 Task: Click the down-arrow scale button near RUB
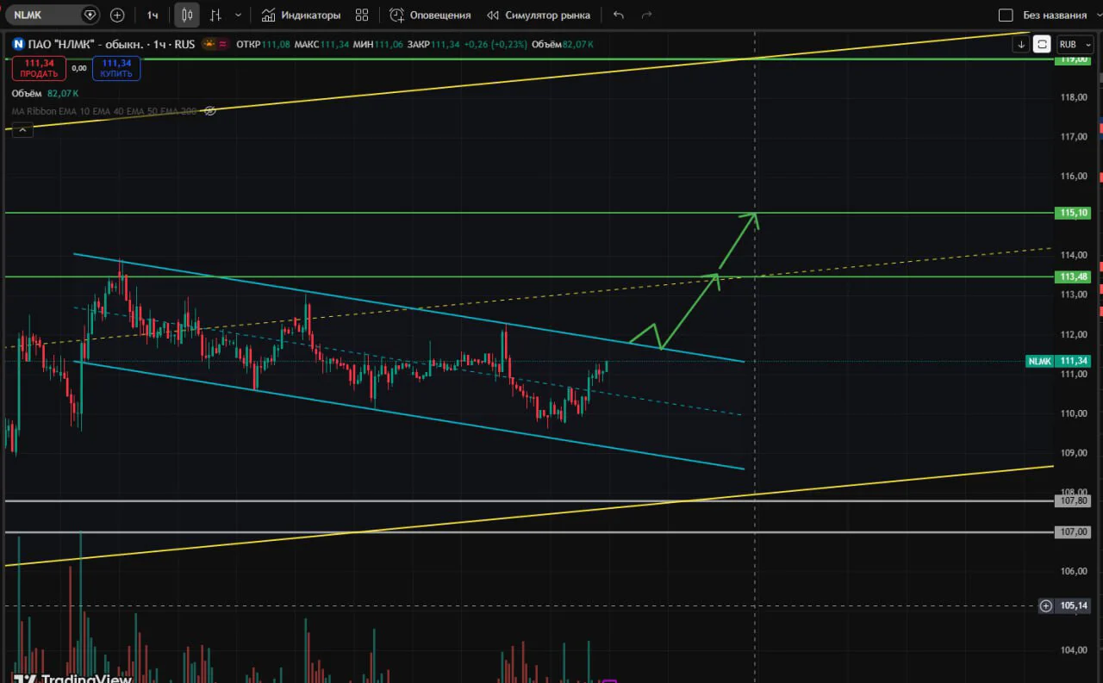tap(1022, 44)
